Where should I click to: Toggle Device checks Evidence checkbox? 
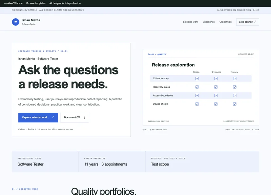[216, 104]
